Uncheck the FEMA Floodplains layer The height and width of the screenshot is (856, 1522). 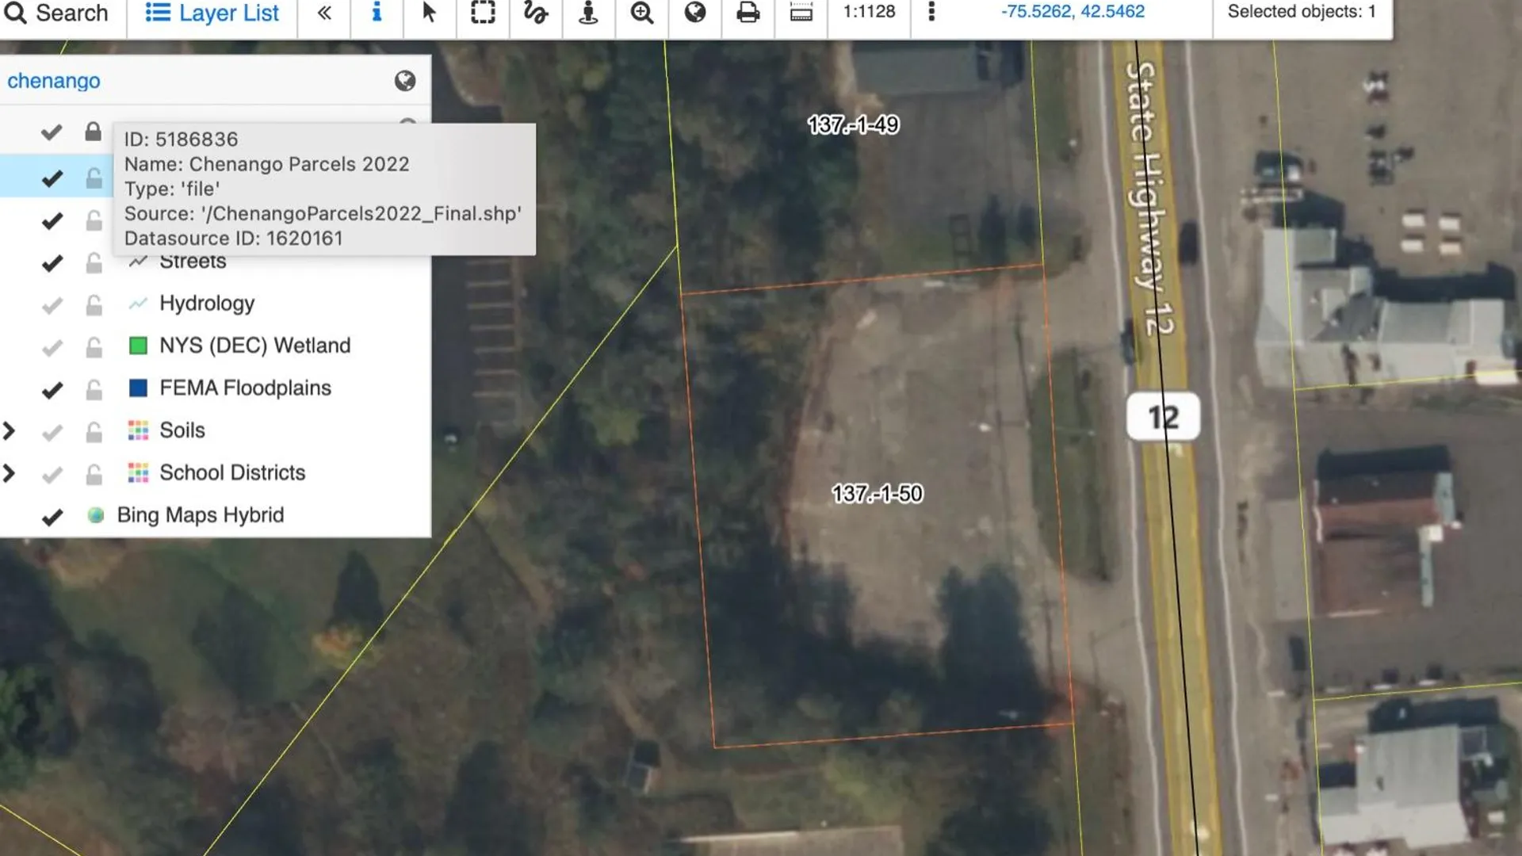point(53,388)
